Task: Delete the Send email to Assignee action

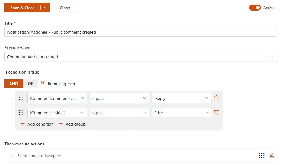Action: click(x=272, y=156)
